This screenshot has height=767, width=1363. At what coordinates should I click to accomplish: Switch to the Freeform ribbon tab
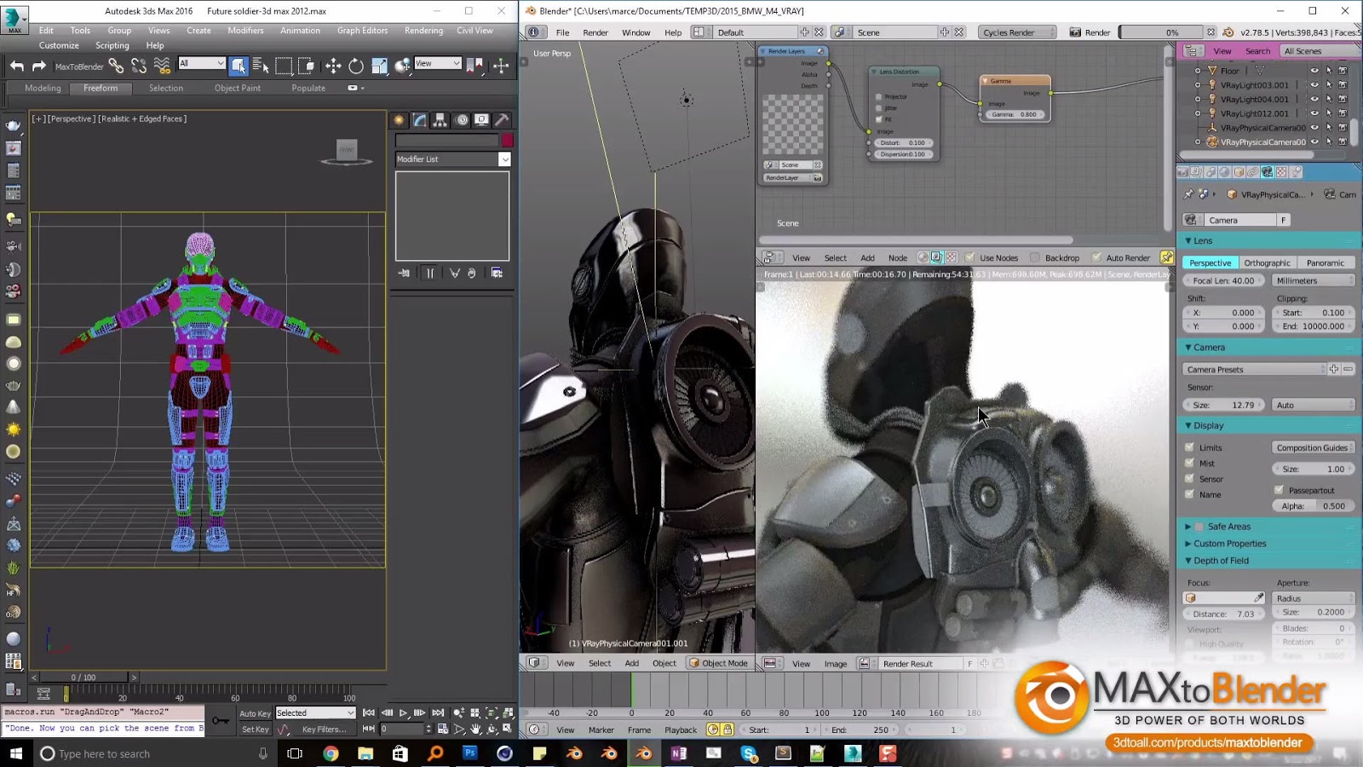click(101, 88)
